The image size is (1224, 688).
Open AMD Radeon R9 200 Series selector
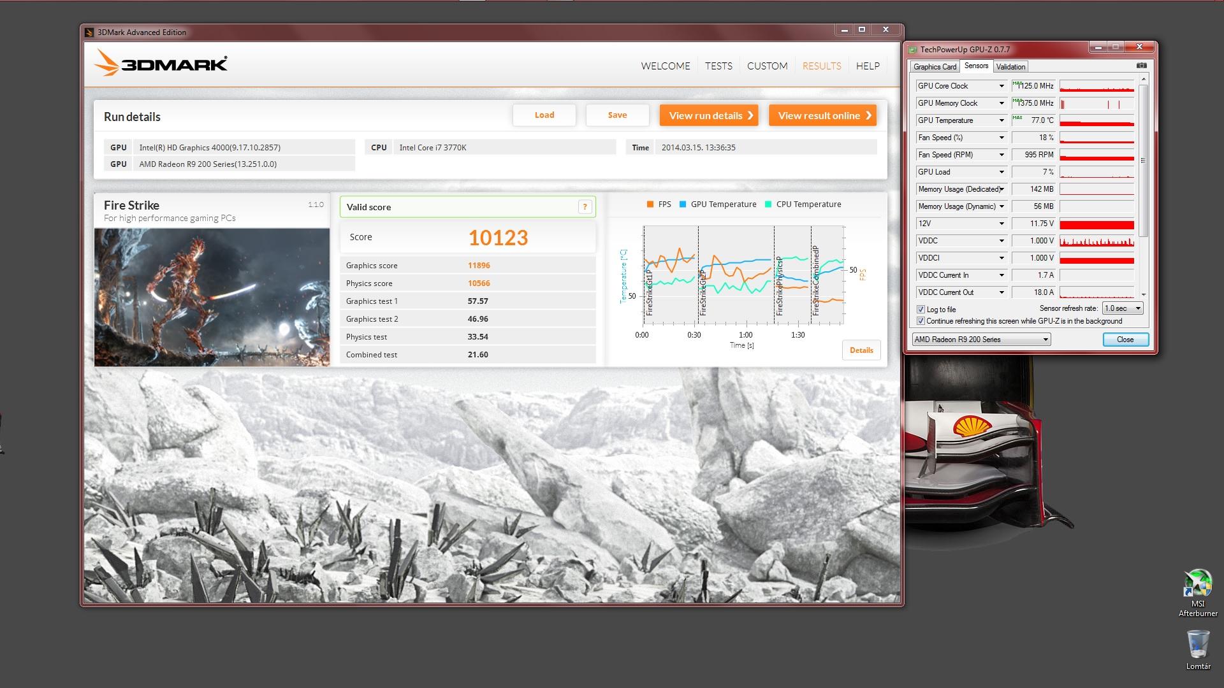pos(981,340)
